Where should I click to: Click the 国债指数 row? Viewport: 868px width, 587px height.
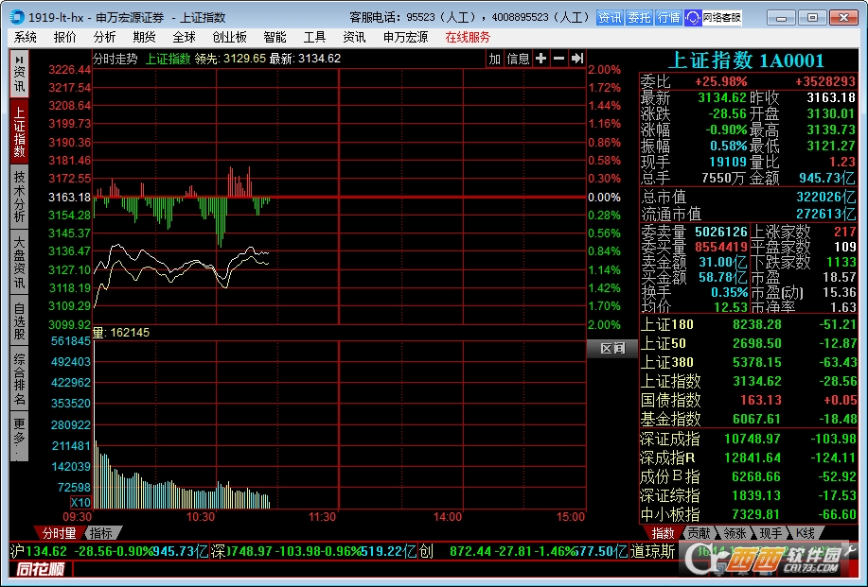(749, 400)
